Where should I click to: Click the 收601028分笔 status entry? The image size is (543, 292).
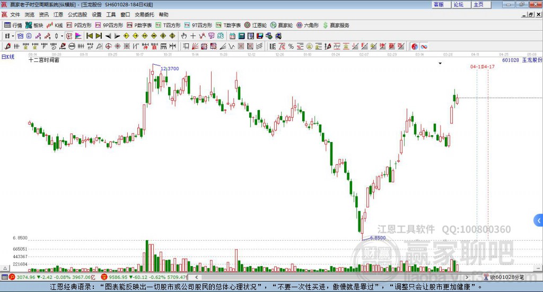click(507, 277)
